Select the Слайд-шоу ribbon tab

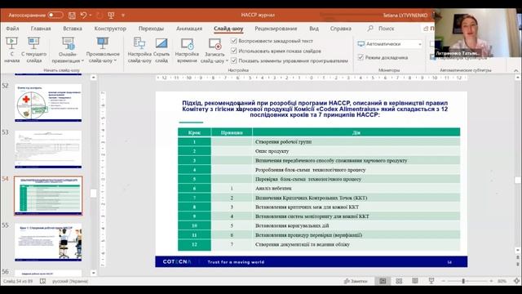[228, 29]
